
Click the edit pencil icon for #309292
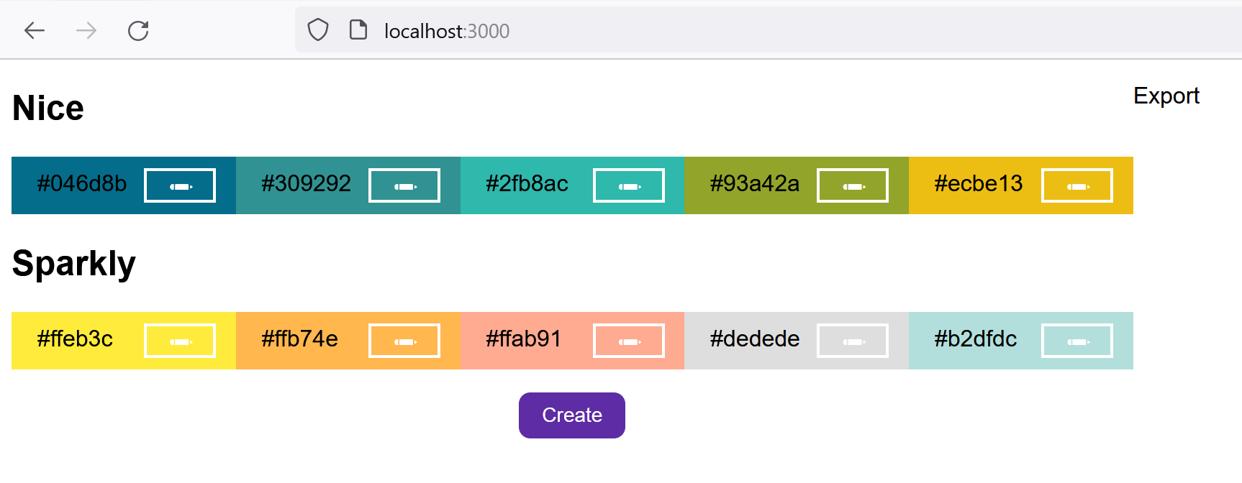point(404,186)
